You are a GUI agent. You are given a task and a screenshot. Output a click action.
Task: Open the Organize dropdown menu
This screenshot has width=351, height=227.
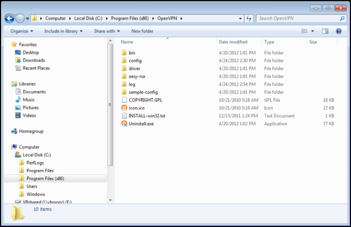pos(21,31)
